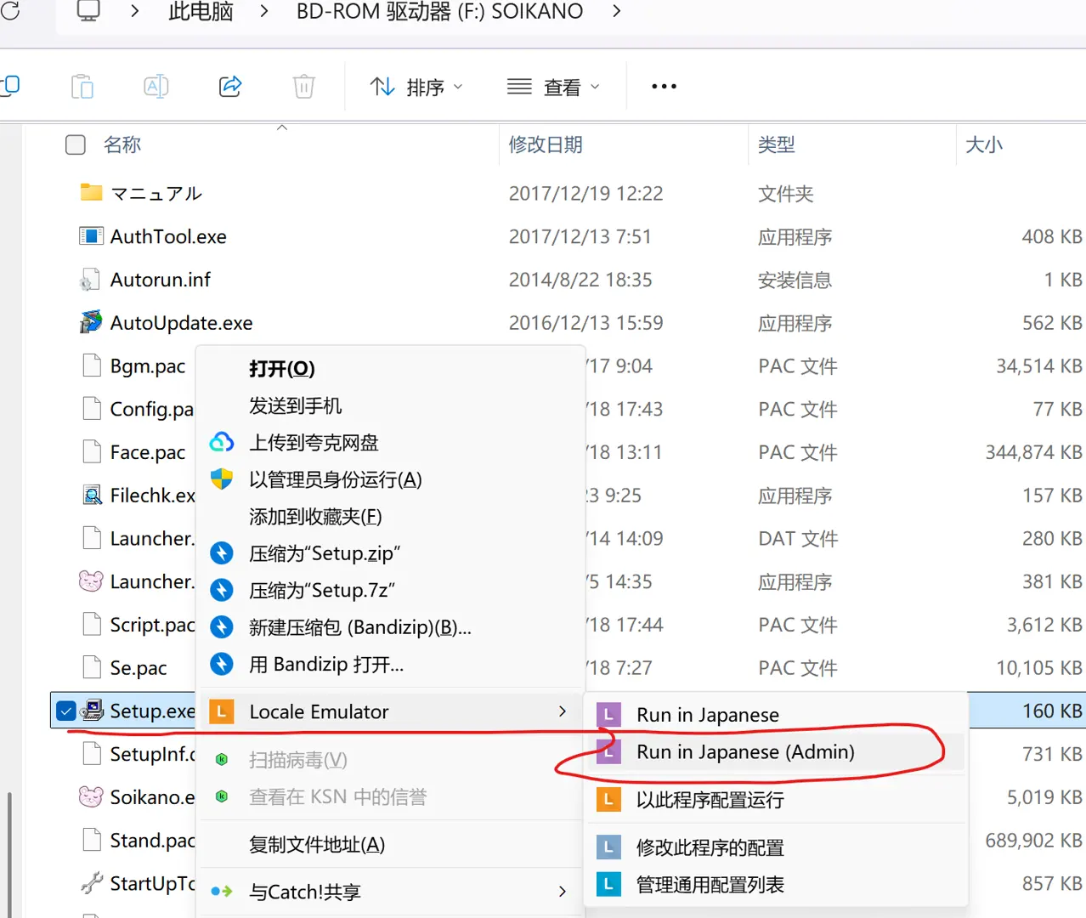Image resolution: width=1086 pixels, height=918 pixels.
Task: Click the AutoUpdate.exe file icon
Action: pos(91,322)
